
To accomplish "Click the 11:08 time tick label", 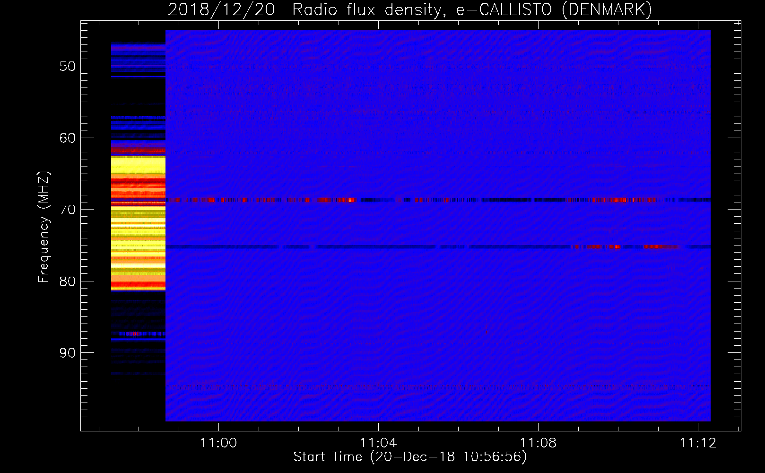I will click(x=538, y=443).
